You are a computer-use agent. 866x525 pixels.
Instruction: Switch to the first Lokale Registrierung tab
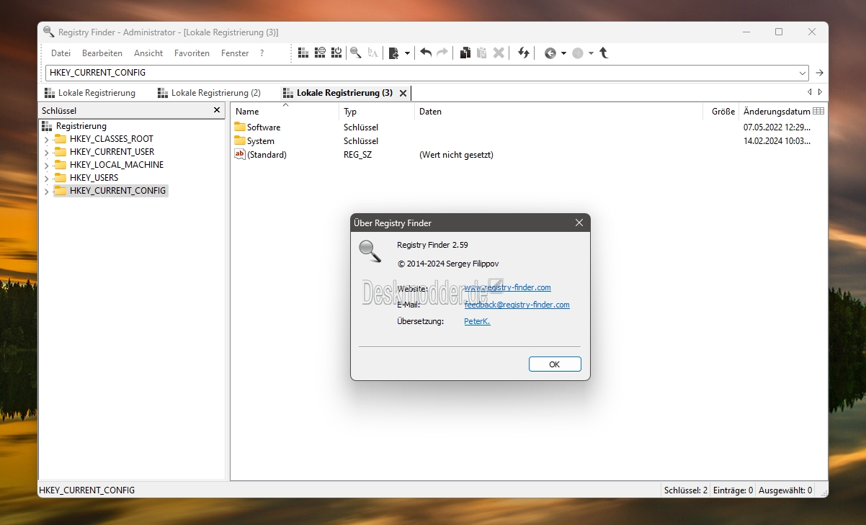coord(90,93)
